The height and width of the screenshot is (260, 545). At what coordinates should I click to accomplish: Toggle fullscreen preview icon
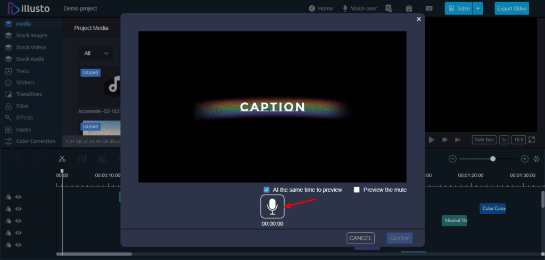point(531,140)
